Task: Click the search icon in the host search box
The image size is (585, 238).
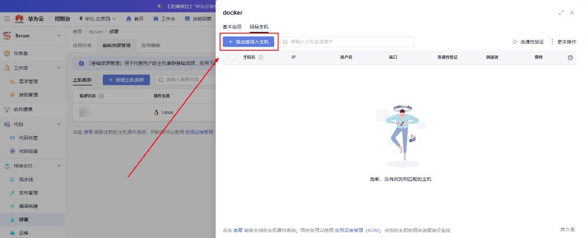Action: (x=286, y=42)
